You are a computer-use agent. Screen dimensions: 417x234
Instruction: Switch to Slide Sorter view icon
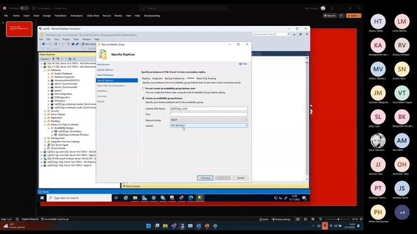pyautogui.click(x=306, y=219)
